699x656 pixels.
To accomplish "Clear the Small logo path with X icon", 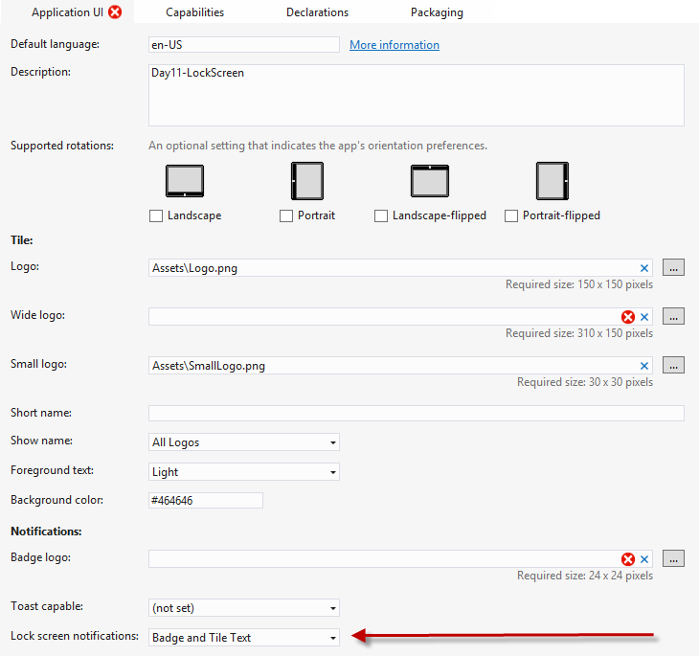I will tap(644, 366).
